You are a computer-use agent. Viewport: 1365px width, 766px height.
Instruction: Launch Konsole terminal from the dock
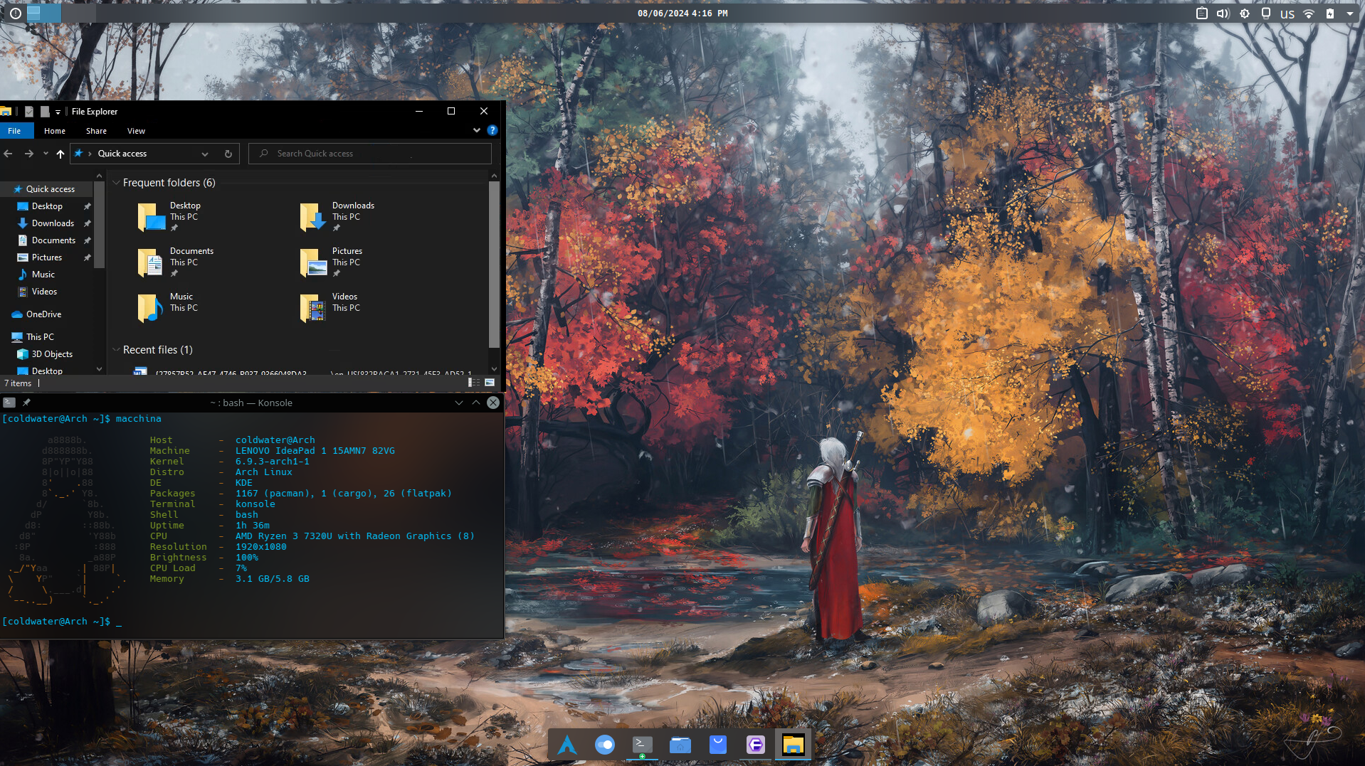[x=643, y=745]
